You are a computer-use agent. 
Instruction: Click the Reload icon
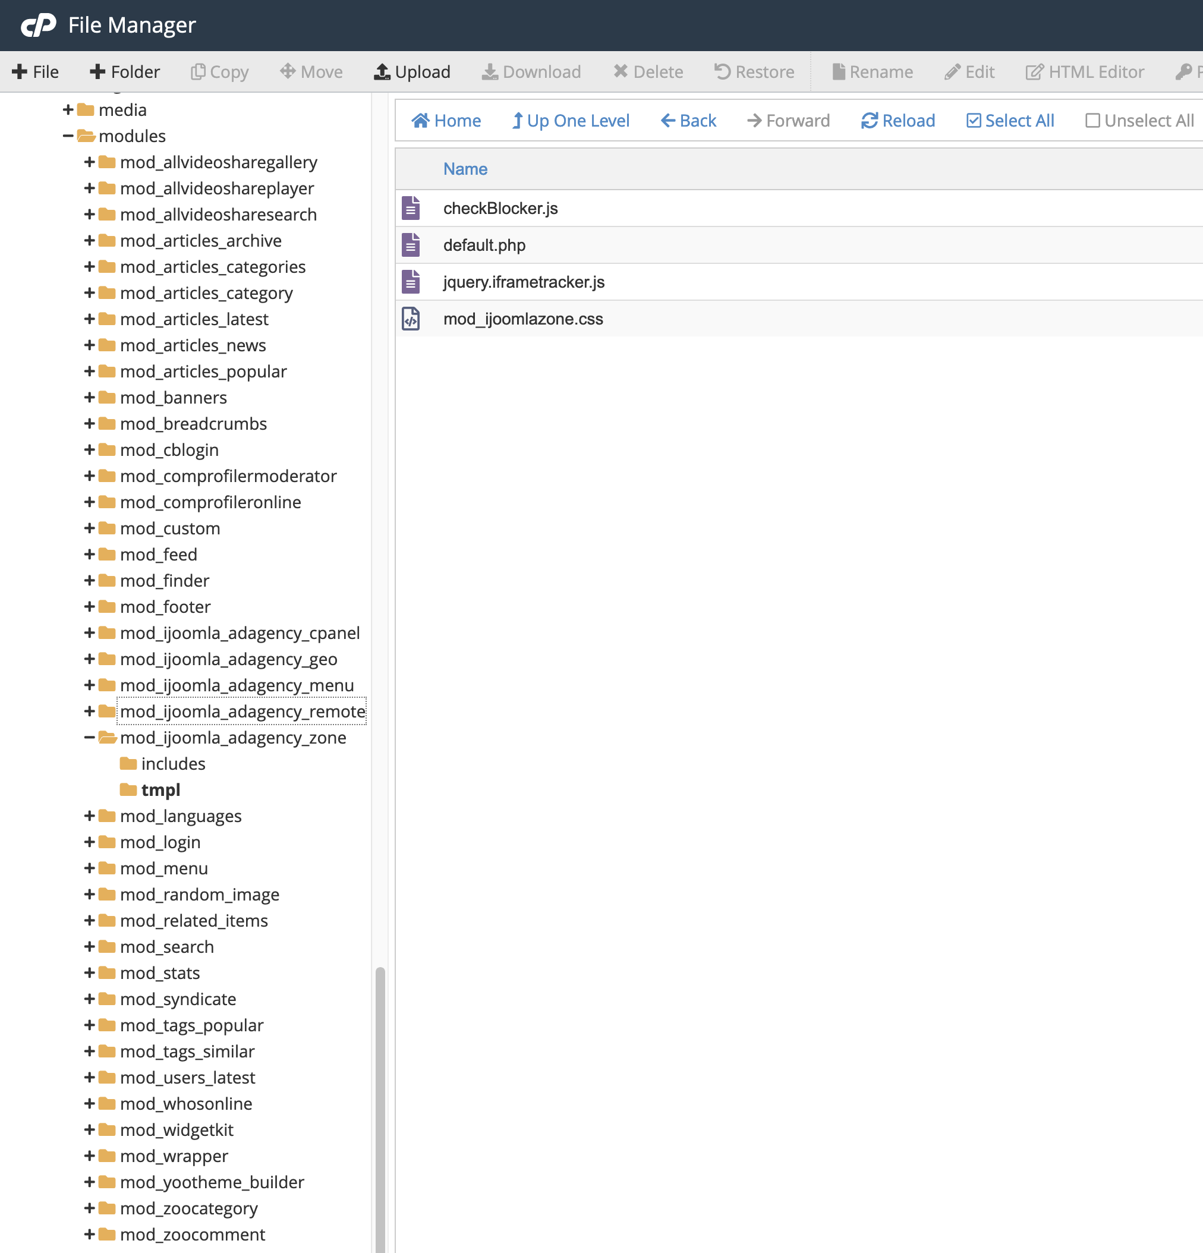click(869, 121)
